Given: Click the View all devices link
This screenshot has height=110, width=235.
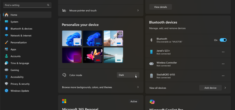Looking at the screenshot, I should coord(158,88).
